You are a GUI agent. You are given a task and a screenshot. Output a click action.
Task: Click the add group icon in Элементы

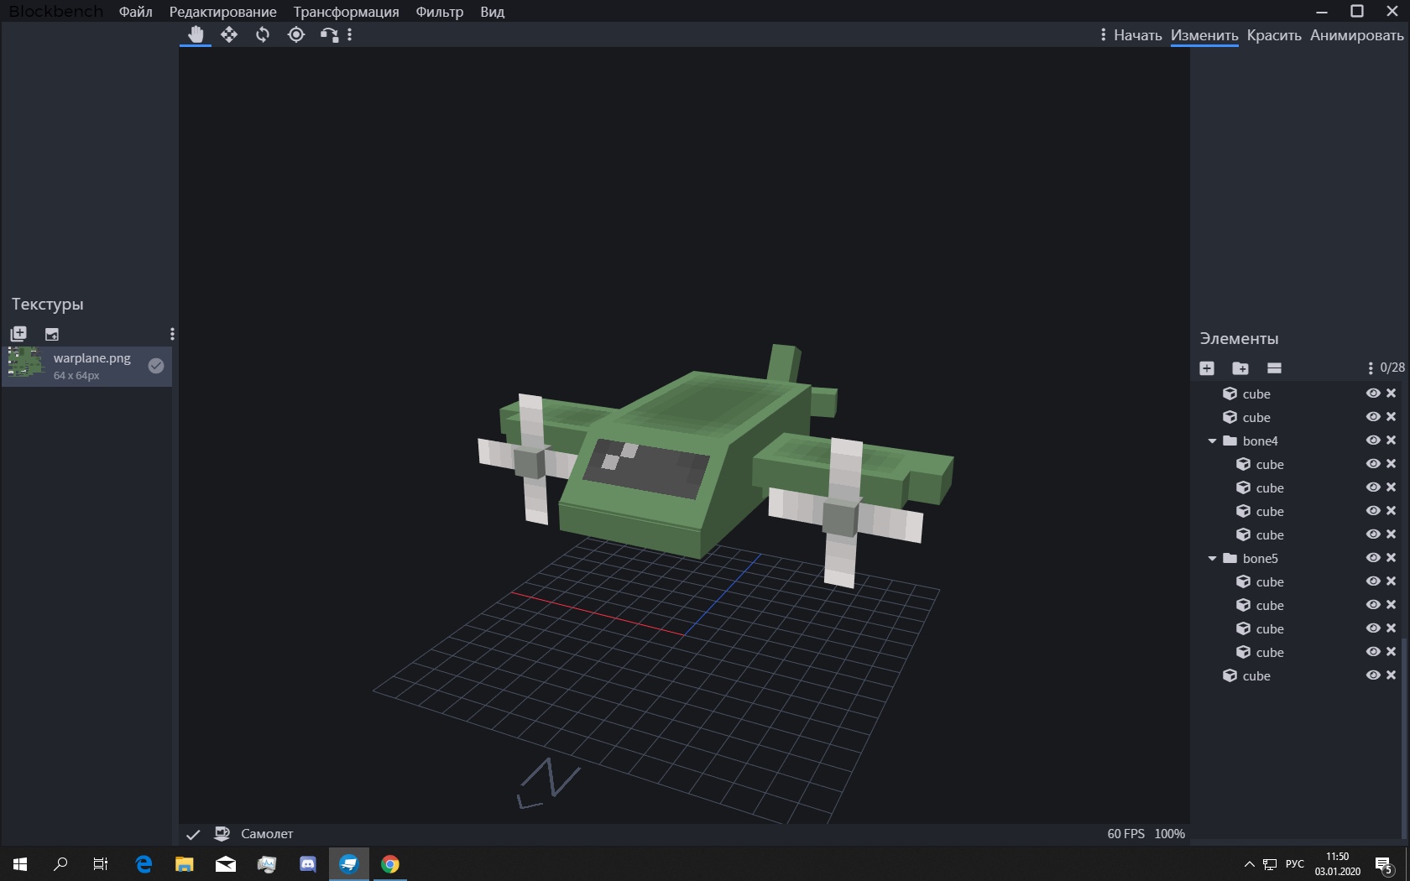1240,368
